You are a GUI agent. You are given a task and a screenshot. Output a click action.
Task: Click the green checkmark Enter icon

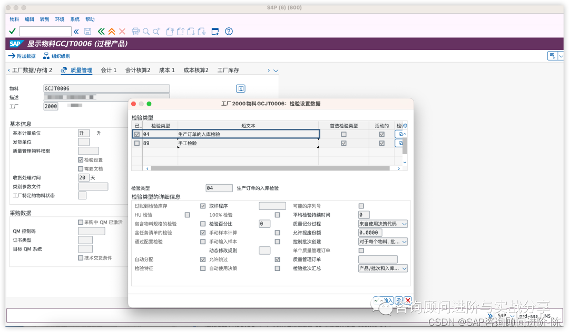click(12, 32)
